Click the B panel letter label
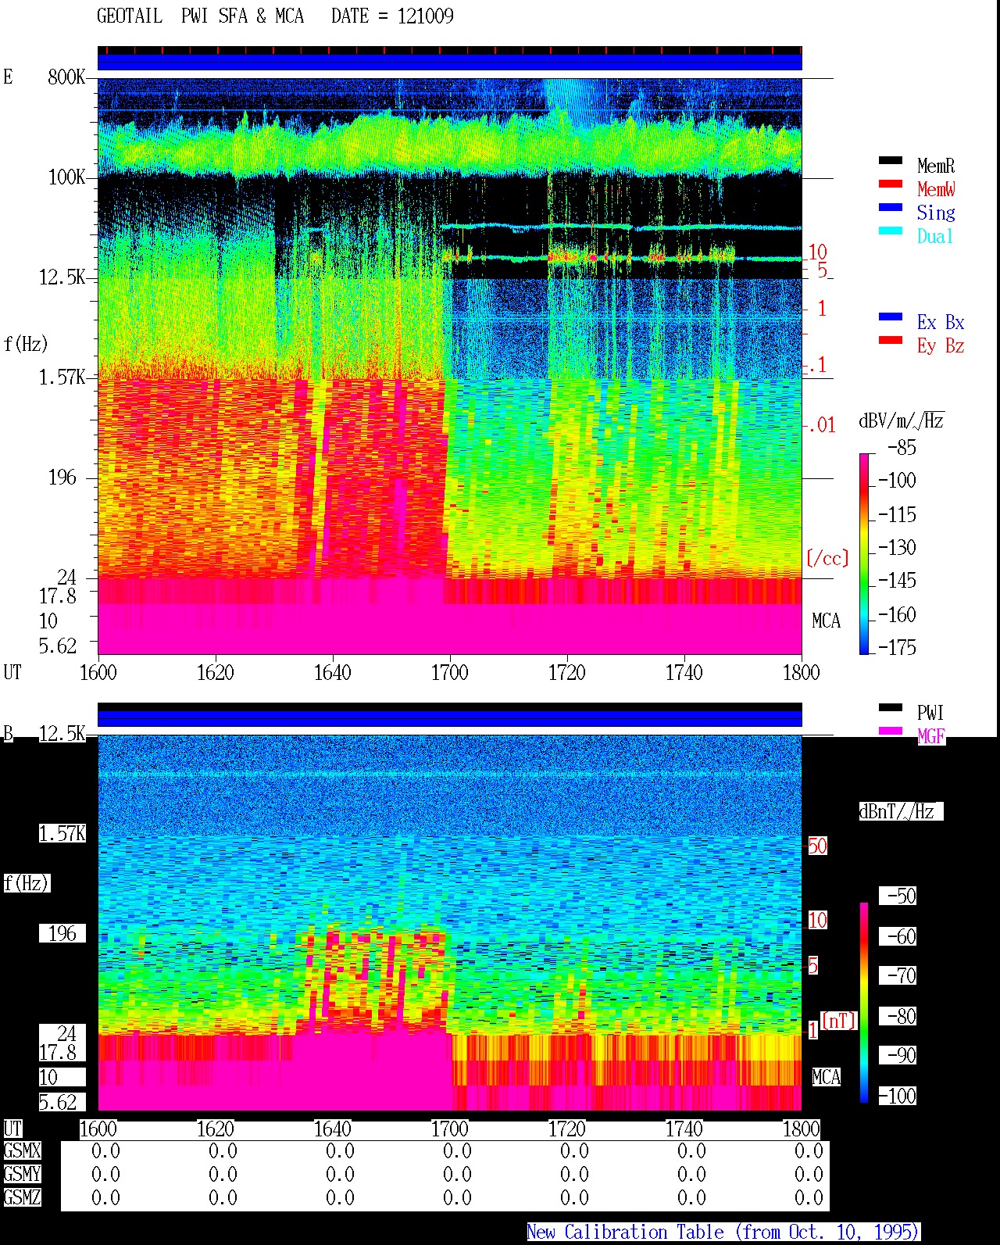1000x1245 pixels. (8, 733)
